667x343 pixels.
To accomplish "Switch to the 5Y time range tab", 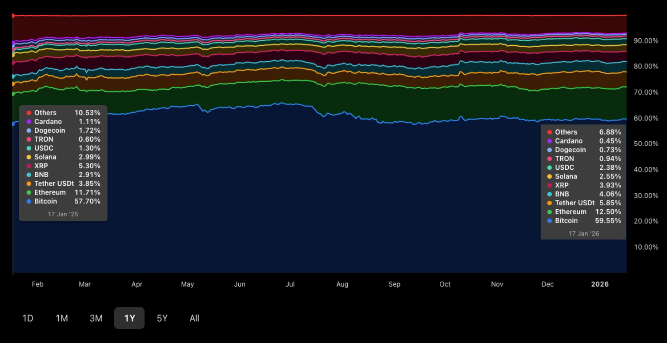I will click(162, 318).
